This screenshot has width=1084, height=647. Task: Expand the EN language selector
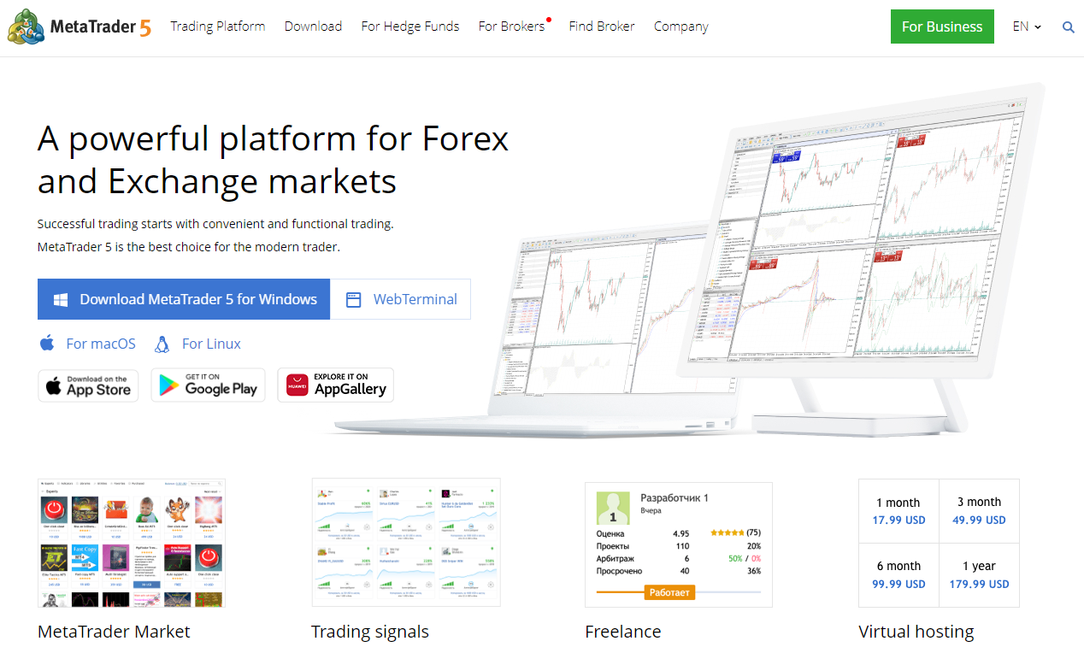pos(1026,26)
